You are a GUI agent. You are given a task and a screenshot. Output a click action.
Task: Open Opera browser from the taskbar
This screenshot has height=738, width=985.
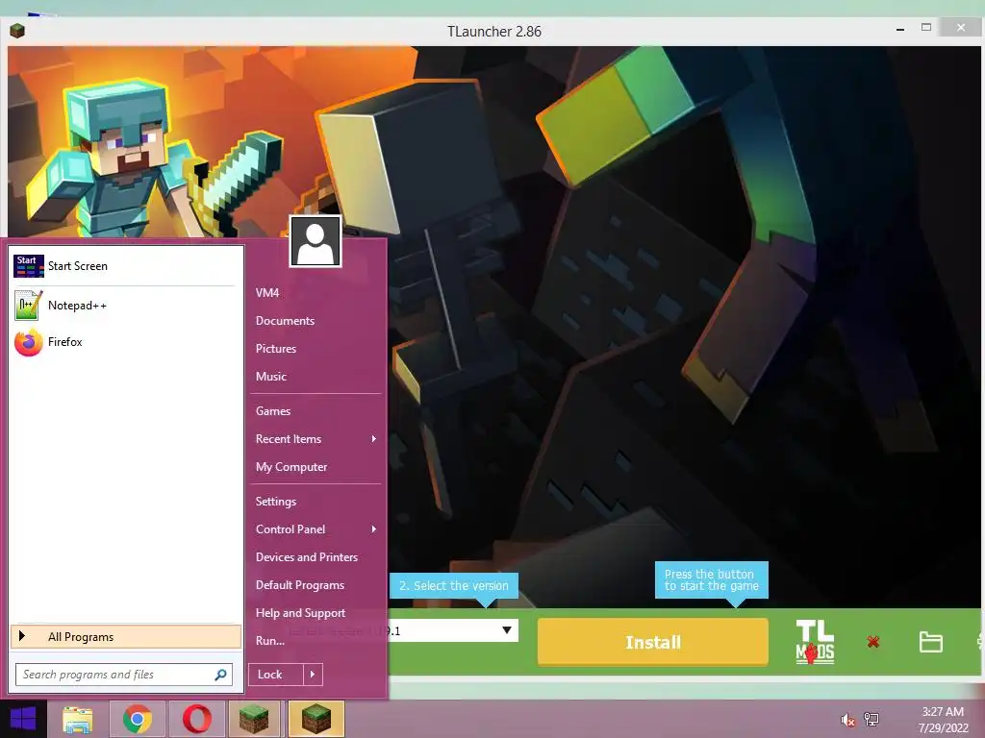tap(196, 719)
